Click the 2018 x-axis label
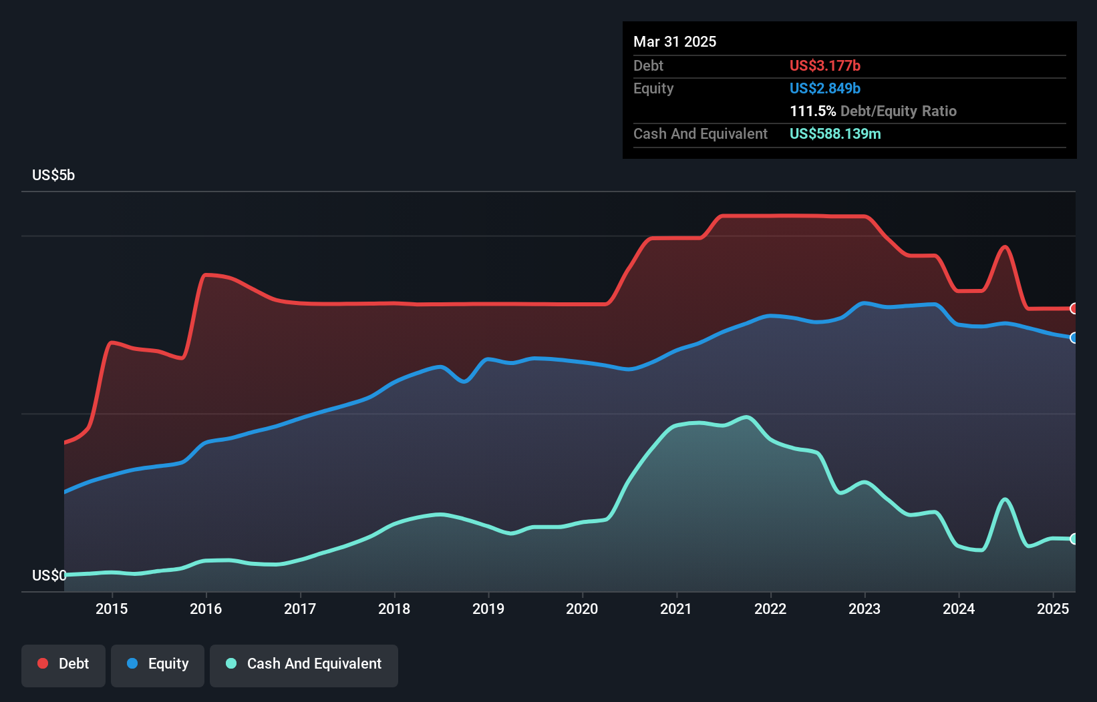The image size is (1097, 702). pyautogui.click(x=394, y=609)
